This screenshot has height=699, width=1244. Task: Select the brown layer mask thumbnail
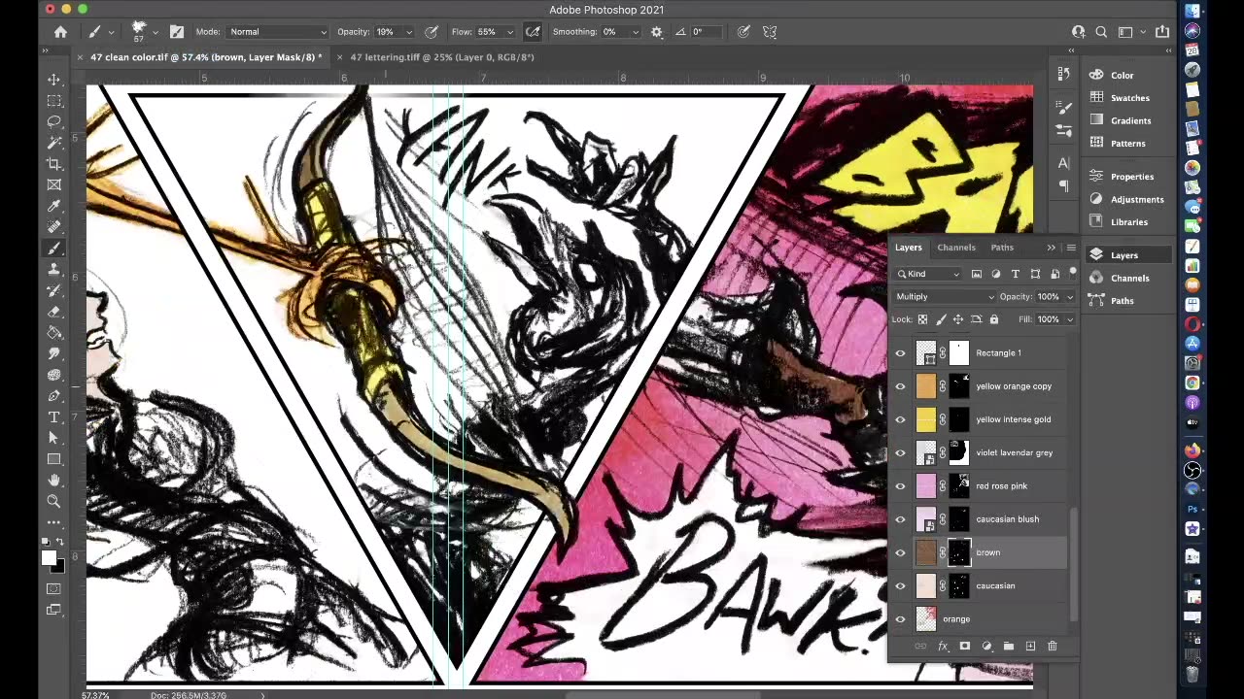point(959,552)
